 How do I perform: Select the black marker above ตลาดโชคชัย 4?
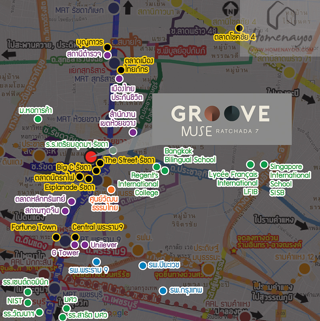239,28
